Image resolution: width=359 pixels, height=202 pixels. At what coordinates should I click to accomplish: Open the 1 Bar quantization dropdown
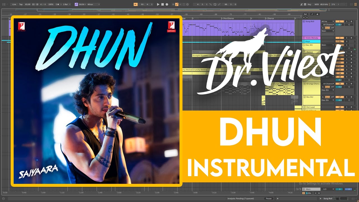click(66, 4)
